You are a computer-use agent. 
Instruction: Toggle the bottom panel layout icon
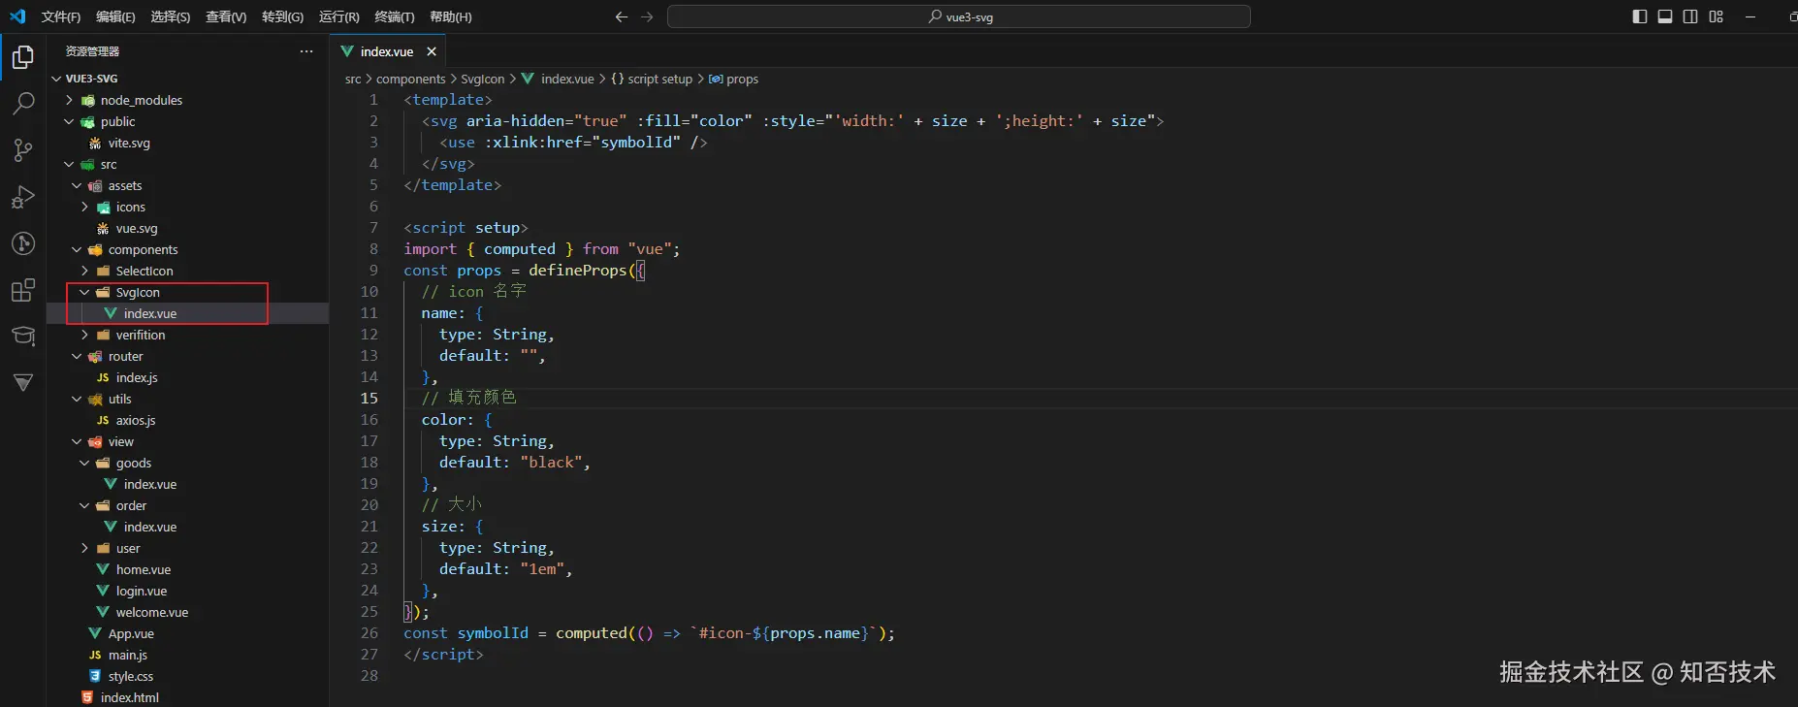coord(1665,16)
